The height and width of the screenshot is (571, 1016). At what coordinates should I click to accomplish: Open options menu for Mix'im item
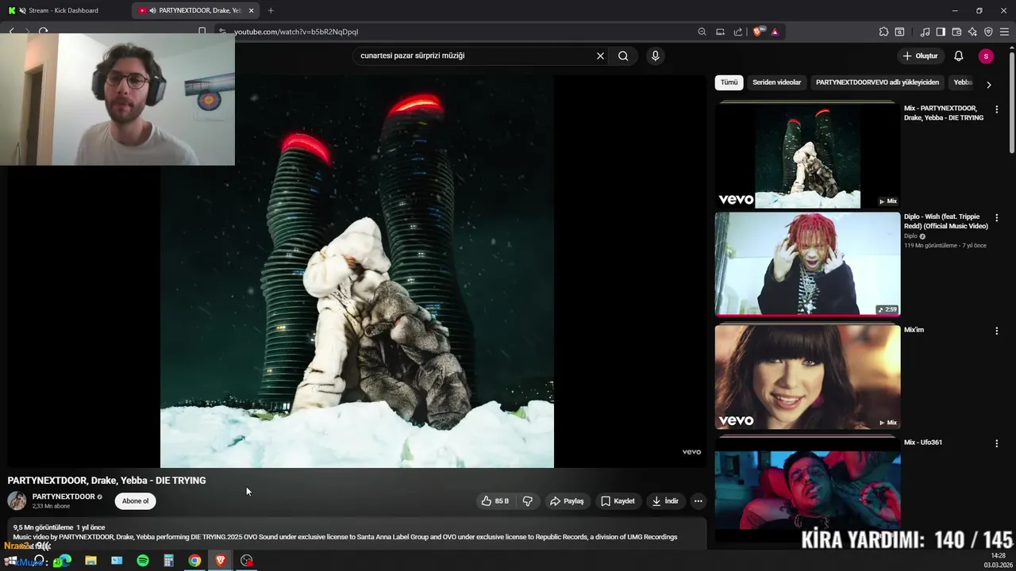tap(997, 331)
